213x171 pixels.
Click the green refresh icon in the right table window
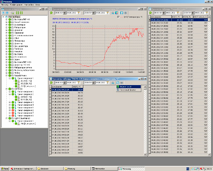point(150,13)
